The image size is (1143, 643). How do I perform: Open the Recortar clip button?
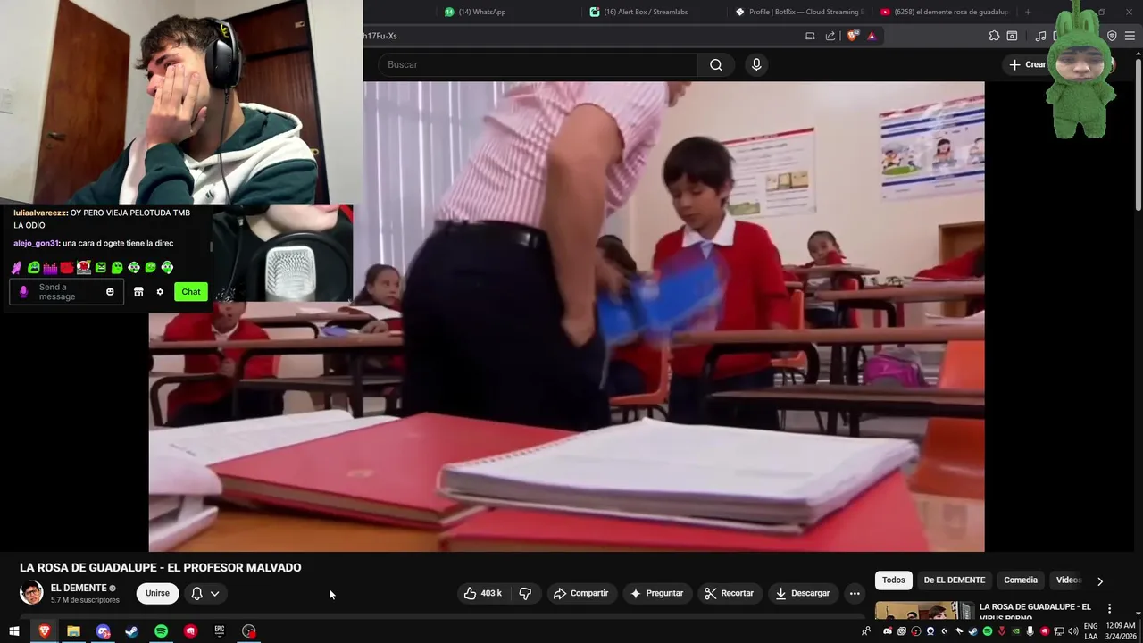pyautogui.click(x=729, y=593)
